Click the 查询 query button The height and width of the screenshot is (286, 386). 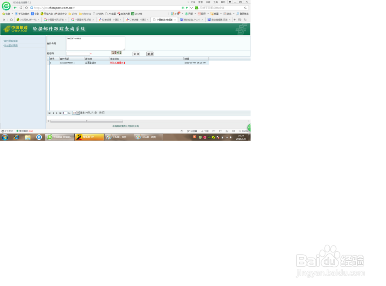136,54
